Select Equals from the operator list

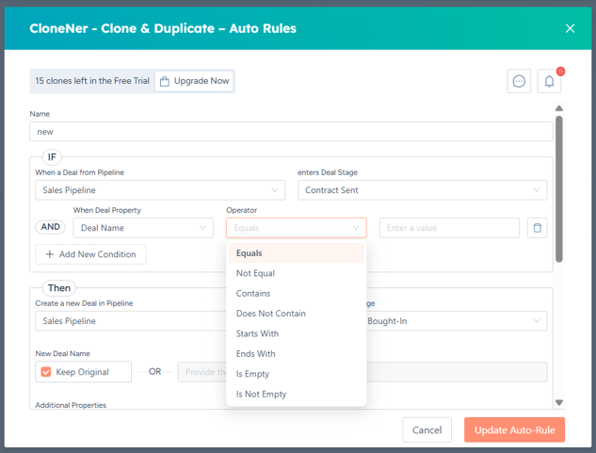pyautogui.click(x=296, y=253)
